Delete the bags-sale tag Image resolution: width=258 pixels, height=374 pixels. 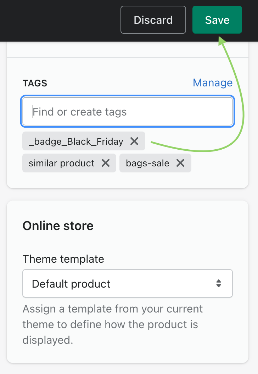[x=180, y=163]
